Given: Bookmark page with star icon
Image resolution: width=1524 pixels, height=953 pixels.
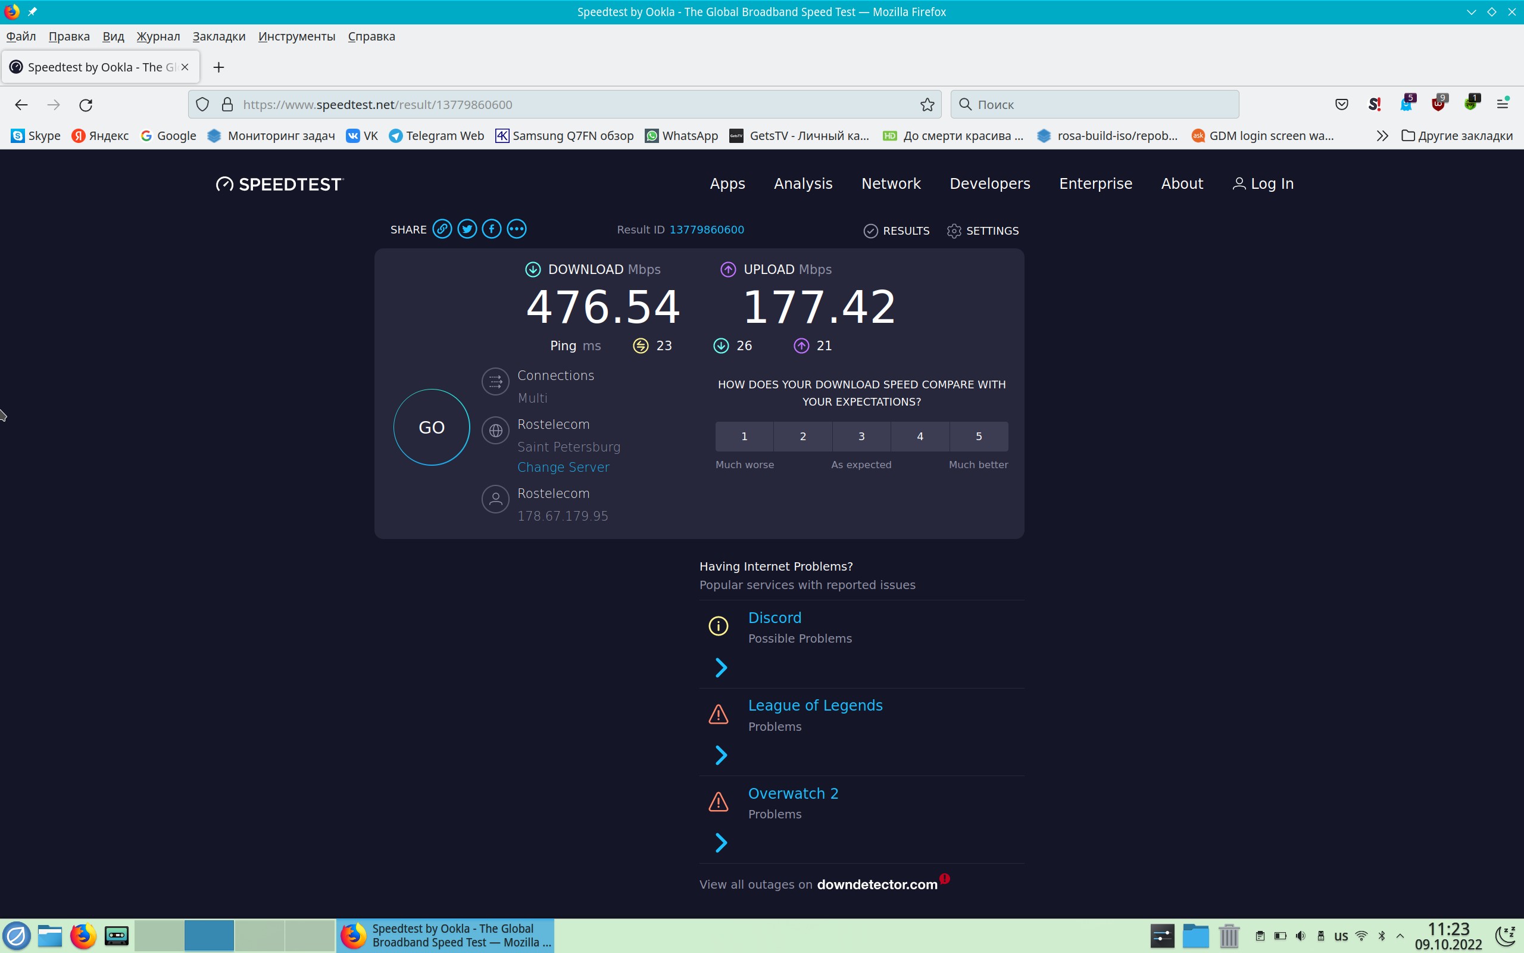Looking at the screenshot, I should pos(927,105).
